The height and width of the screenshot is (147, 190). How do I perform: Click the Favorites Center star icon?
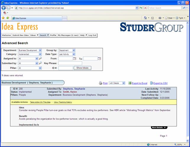pos(3,18)
